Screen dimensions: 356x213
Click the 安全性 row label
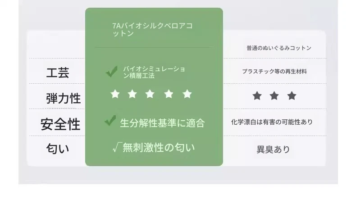[x=60, y=124]
